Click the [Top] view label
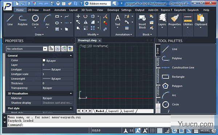This screenshot has height=135, width=218. tap(83, 46)
